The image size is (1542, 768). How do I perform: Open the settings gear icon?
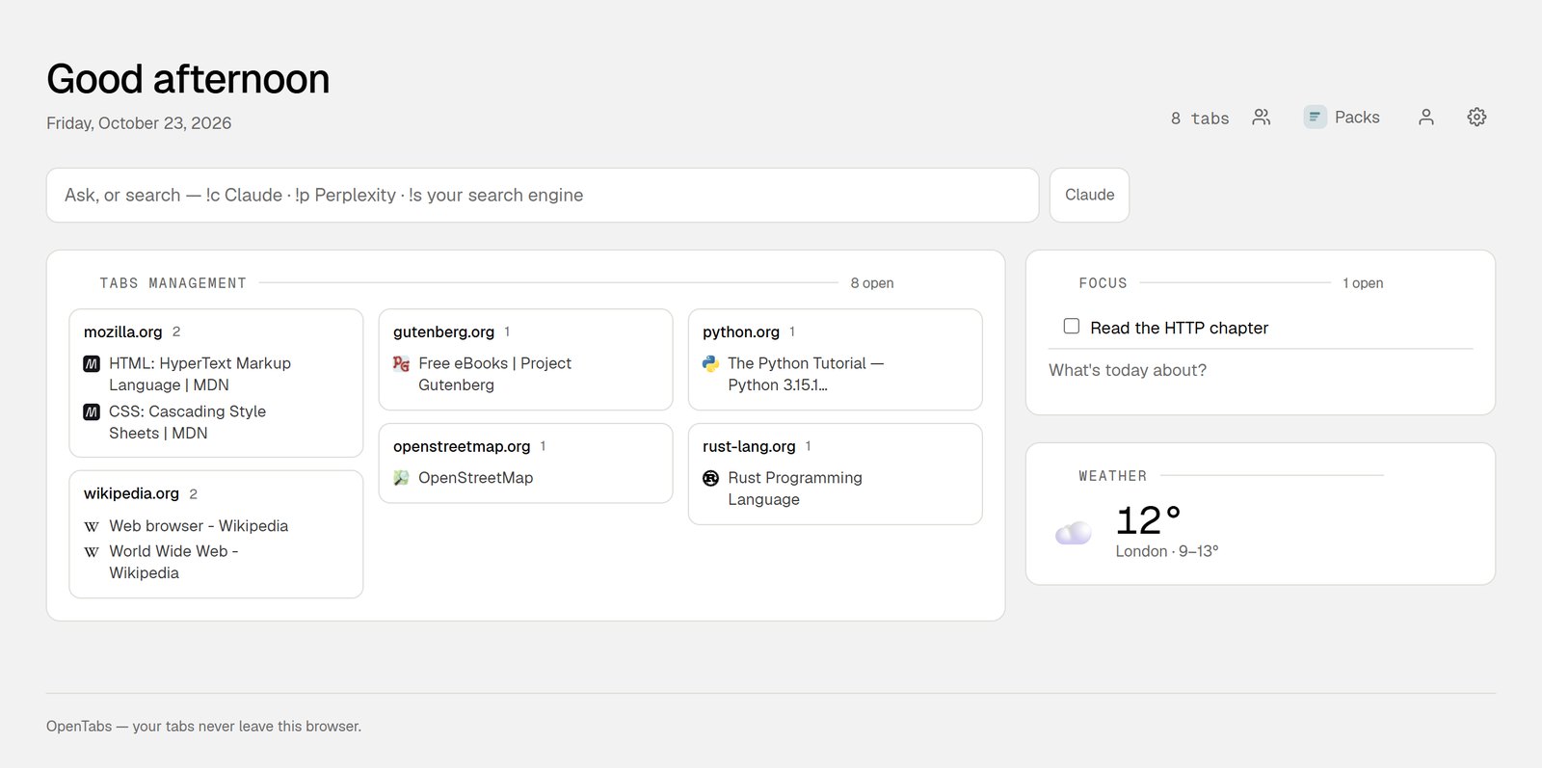[1476, 118]
